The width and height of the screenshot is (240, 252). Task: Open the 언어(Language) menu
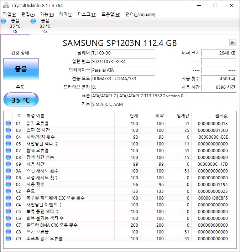tap(140, 15)
